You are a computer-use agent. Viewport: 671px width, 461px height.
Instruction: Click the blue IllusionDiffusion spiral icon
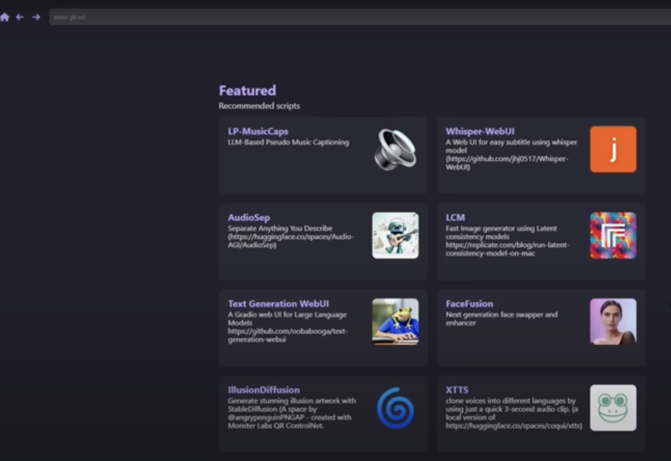click(395, 408)
